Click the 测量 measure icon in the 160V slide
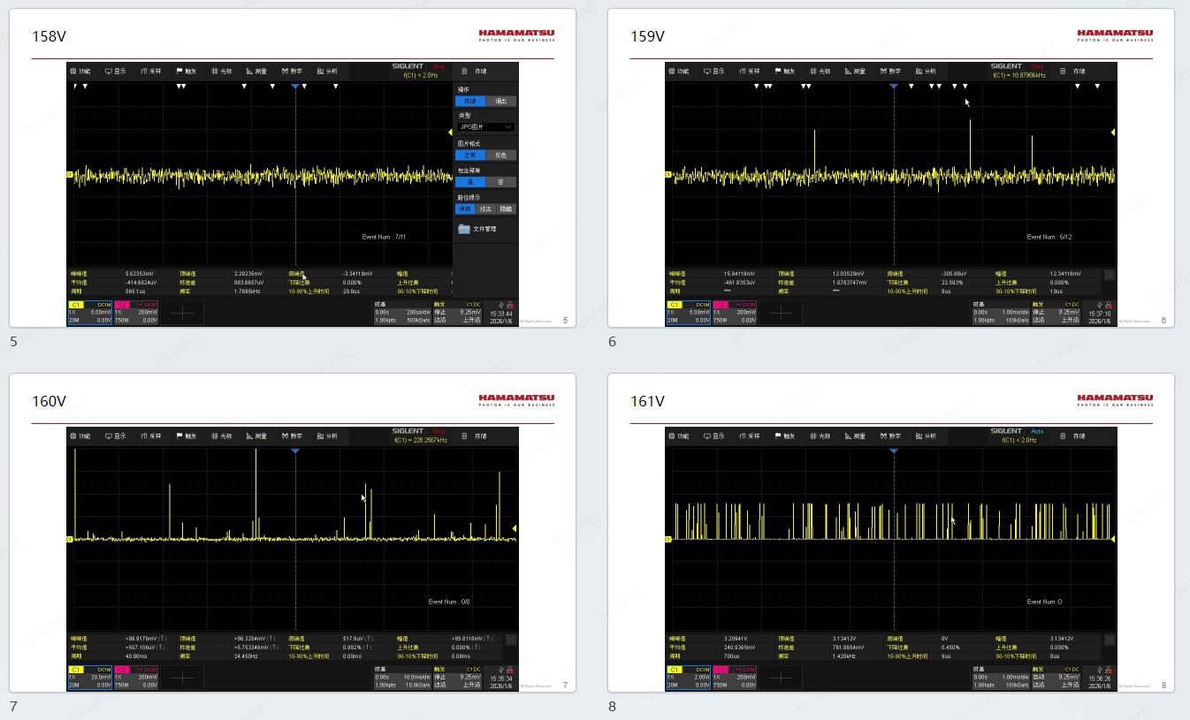Viewport: 1190px width, 720px height. [256, 436]
